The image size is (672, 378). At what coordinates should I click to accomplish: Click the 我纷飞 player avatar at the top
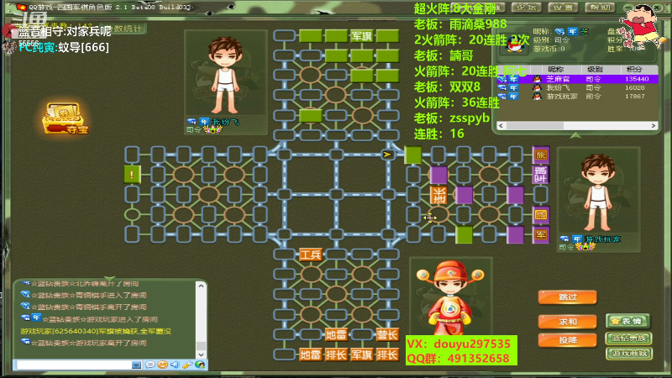tap(225, 76)
